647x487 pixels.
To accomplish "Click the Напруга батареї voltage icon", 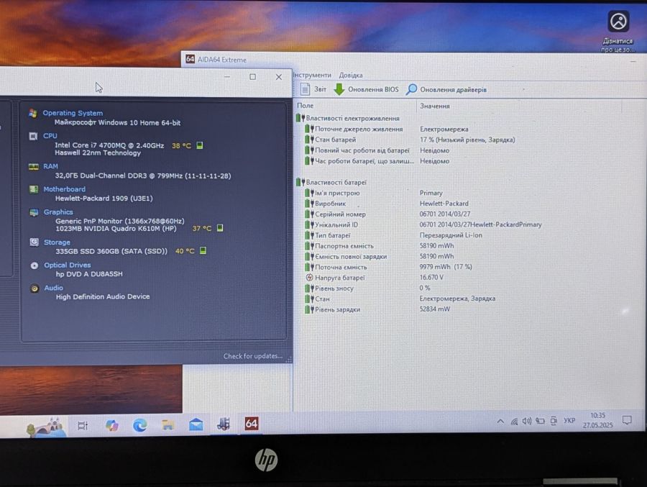I will click(x=309, y=278).
